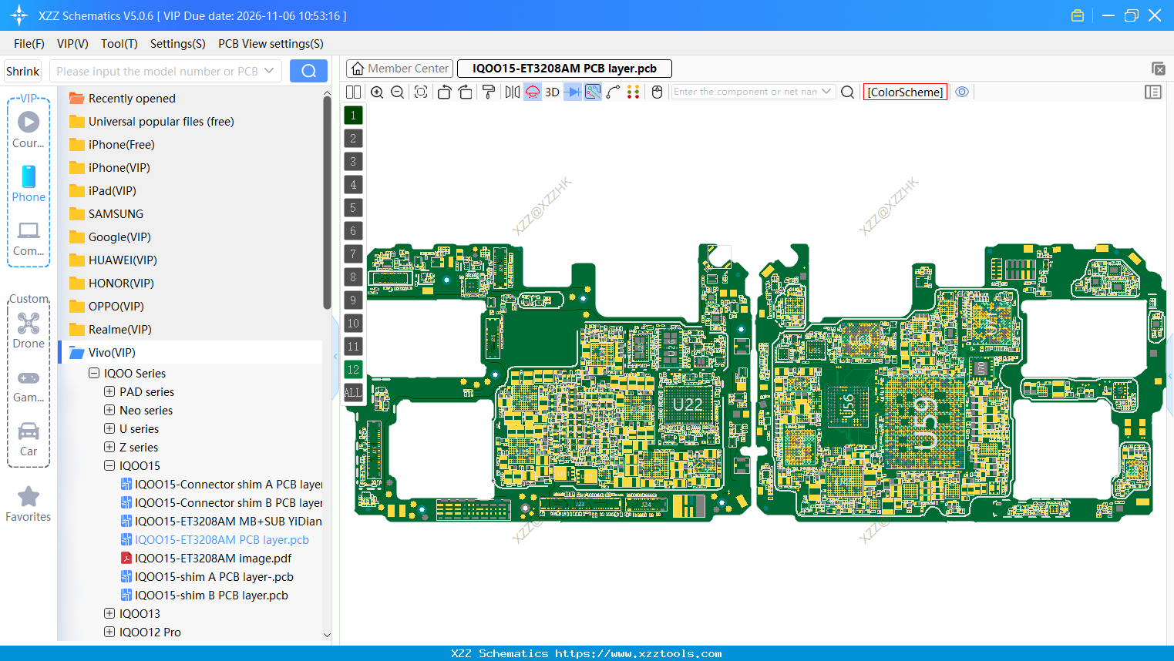
Task: Toggle the eye visibility icon
Action: (x=962, y=92)
